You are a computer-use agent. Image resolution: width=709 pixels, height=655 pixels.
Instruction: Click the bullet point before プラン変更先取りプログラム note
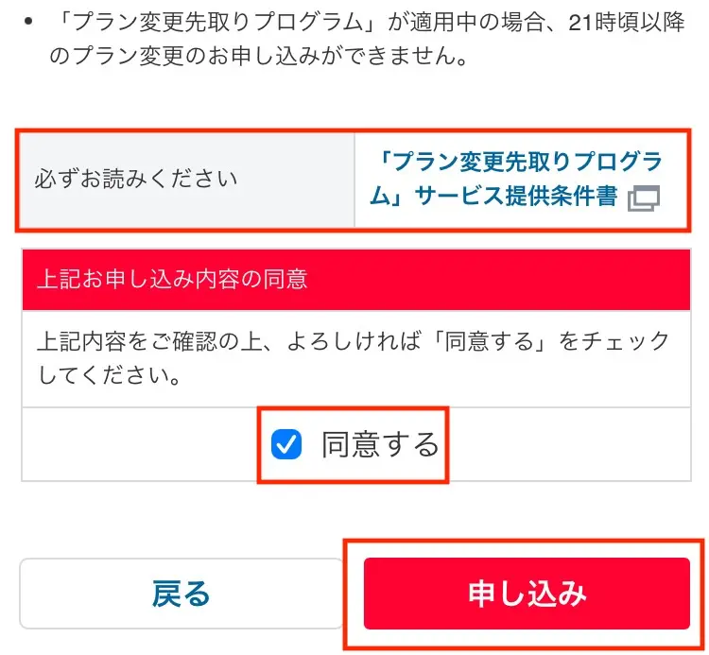[28, 22]
